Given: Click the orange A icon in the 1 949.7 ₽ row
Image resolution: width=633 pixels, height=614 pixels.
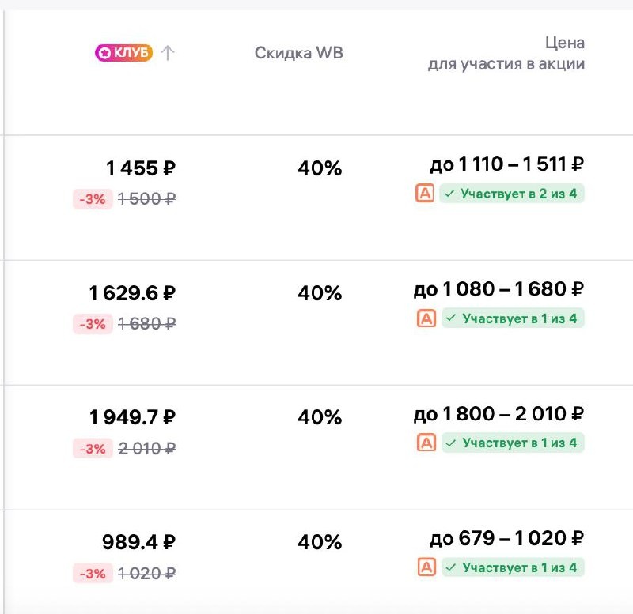Looking at the screenshot, I should (426, 443).
